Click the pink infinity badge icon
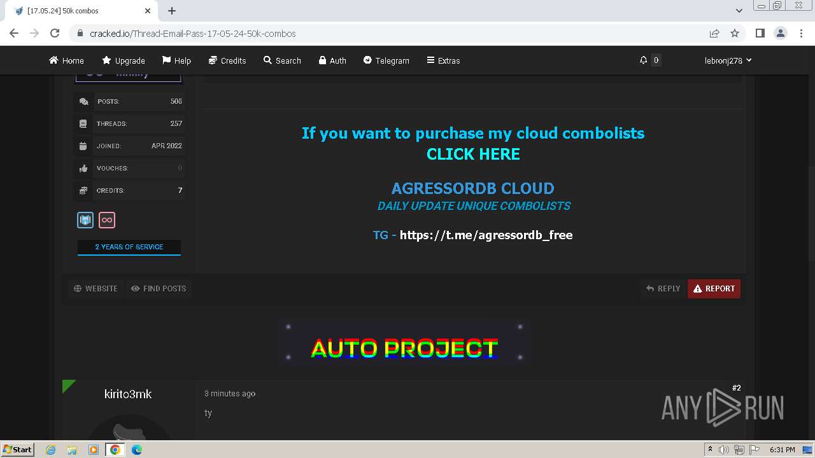Image resolution: width=815 pixels, height=458 pixels. tap(107, 220)
